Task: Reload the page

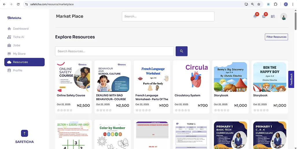Action: (18, 4)
